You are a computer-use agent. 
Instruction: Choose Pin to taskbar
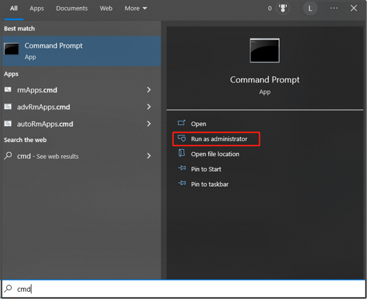point(210,184)
